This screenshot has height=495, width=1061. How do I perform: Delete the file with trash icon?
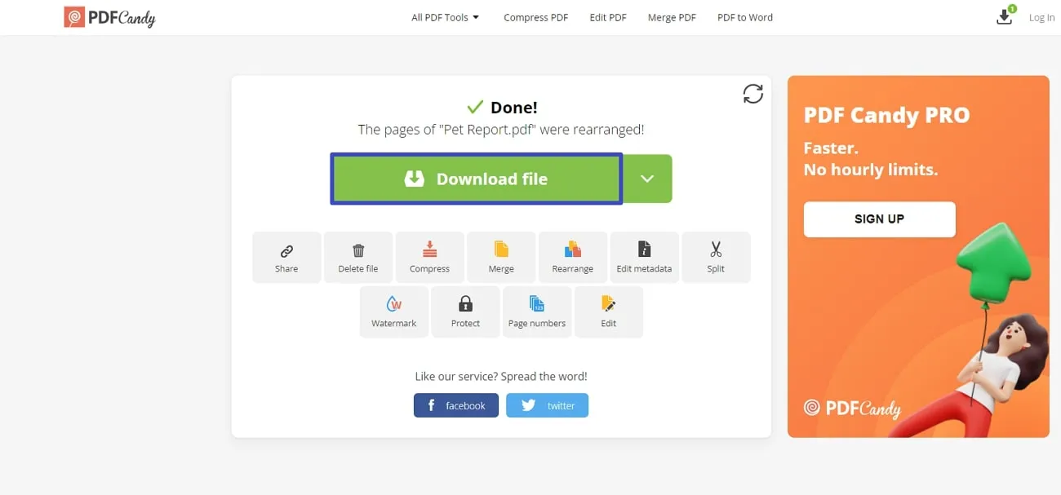tap(358, 258)
